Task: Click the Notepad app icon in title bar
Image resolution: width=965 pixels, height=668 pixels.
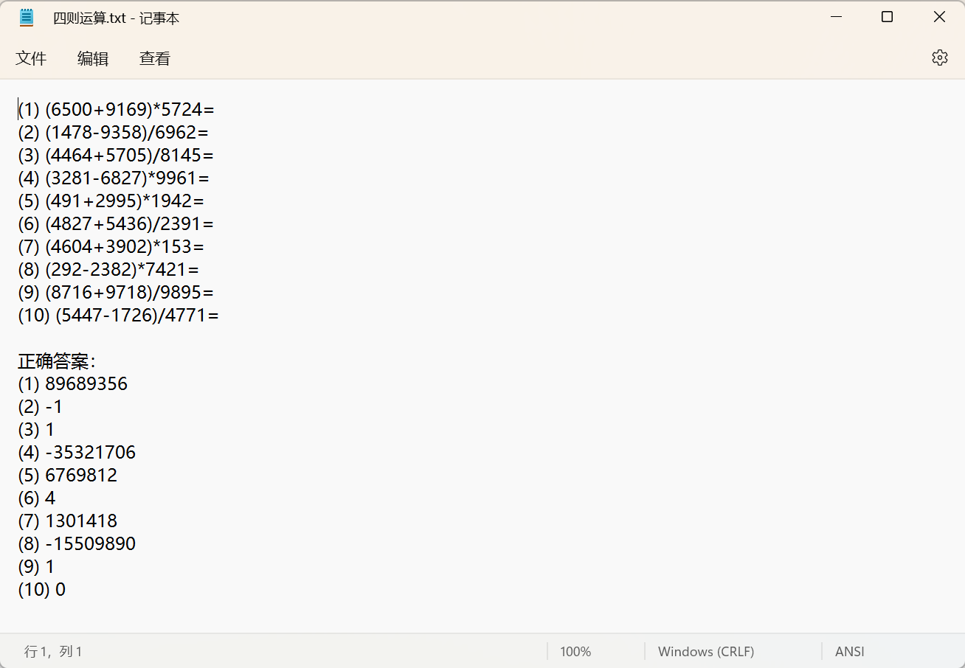Action: coord(27,18)
